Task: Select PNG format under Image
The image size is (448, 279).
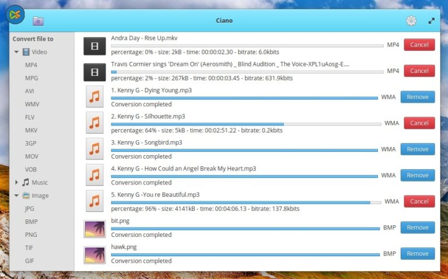Action: 31,235
